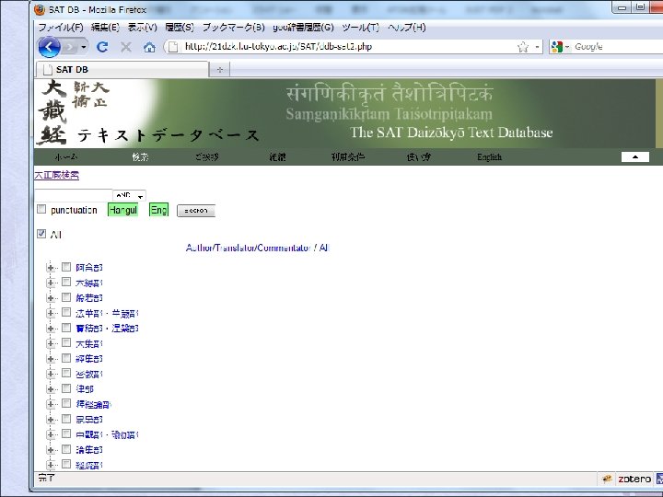Viewport: 663px width, 497px height.
Task: Check the 論集部 checkbox
Action: [66, 449]
